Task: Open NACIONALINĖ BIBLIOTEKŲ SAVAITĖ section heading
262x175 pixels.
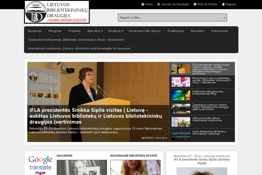Action: tap(134, 156)
